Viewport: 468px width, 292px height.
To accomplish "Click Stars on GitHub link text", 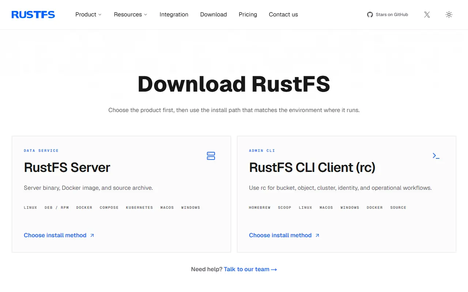I will [x=392, y=15].
